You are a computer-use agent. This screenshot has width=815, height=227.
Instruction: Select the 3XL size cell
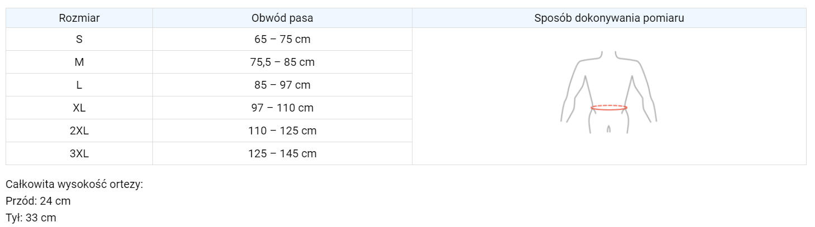(79, 154)
